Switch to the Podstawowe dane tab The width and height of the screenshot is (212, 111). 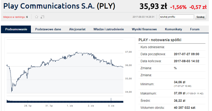tap(48, 29)
